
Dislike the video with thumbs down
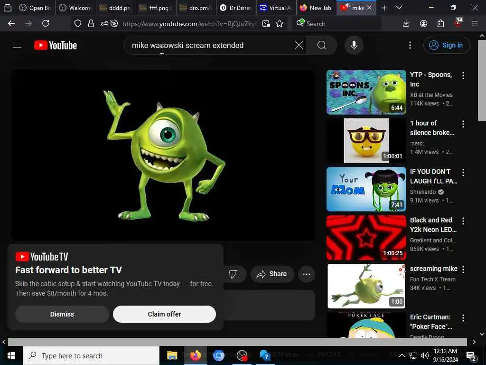pos(233,274)
